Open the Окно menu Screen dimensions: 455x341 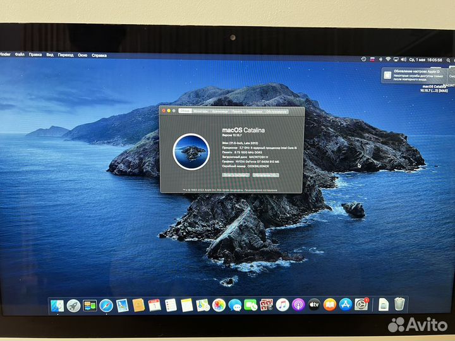point(82,55)
